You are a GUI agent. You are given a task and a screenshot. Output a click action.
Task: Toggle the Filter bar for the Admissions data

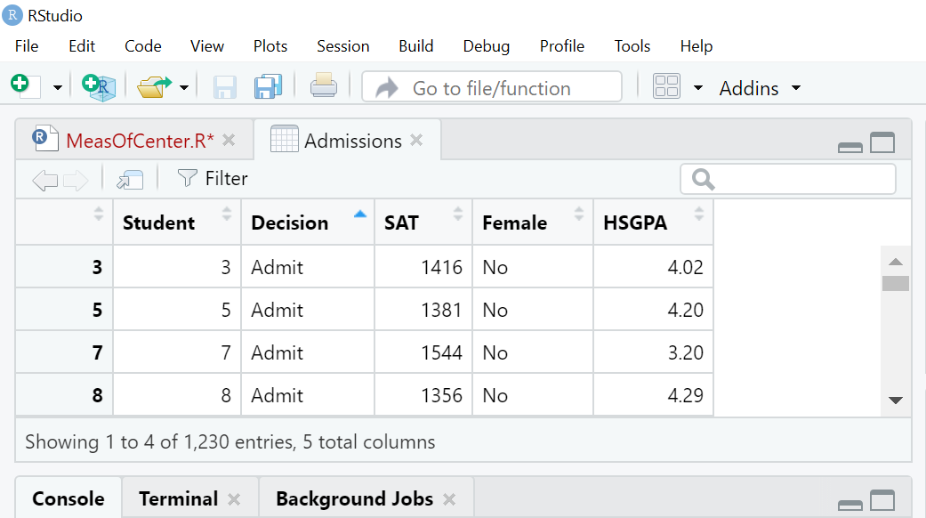[x=212, y=178]
